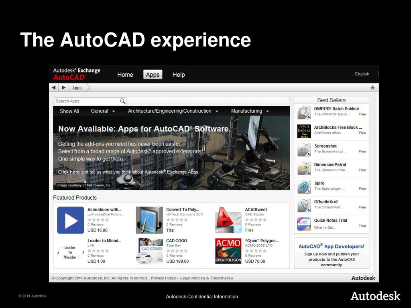Open Quick Notes Trial app icon
Viewport: 411px width, 308px height.
click(x=304, y=224)
